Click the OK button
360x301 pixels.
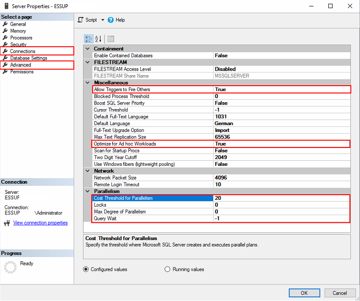coord(304,293)
